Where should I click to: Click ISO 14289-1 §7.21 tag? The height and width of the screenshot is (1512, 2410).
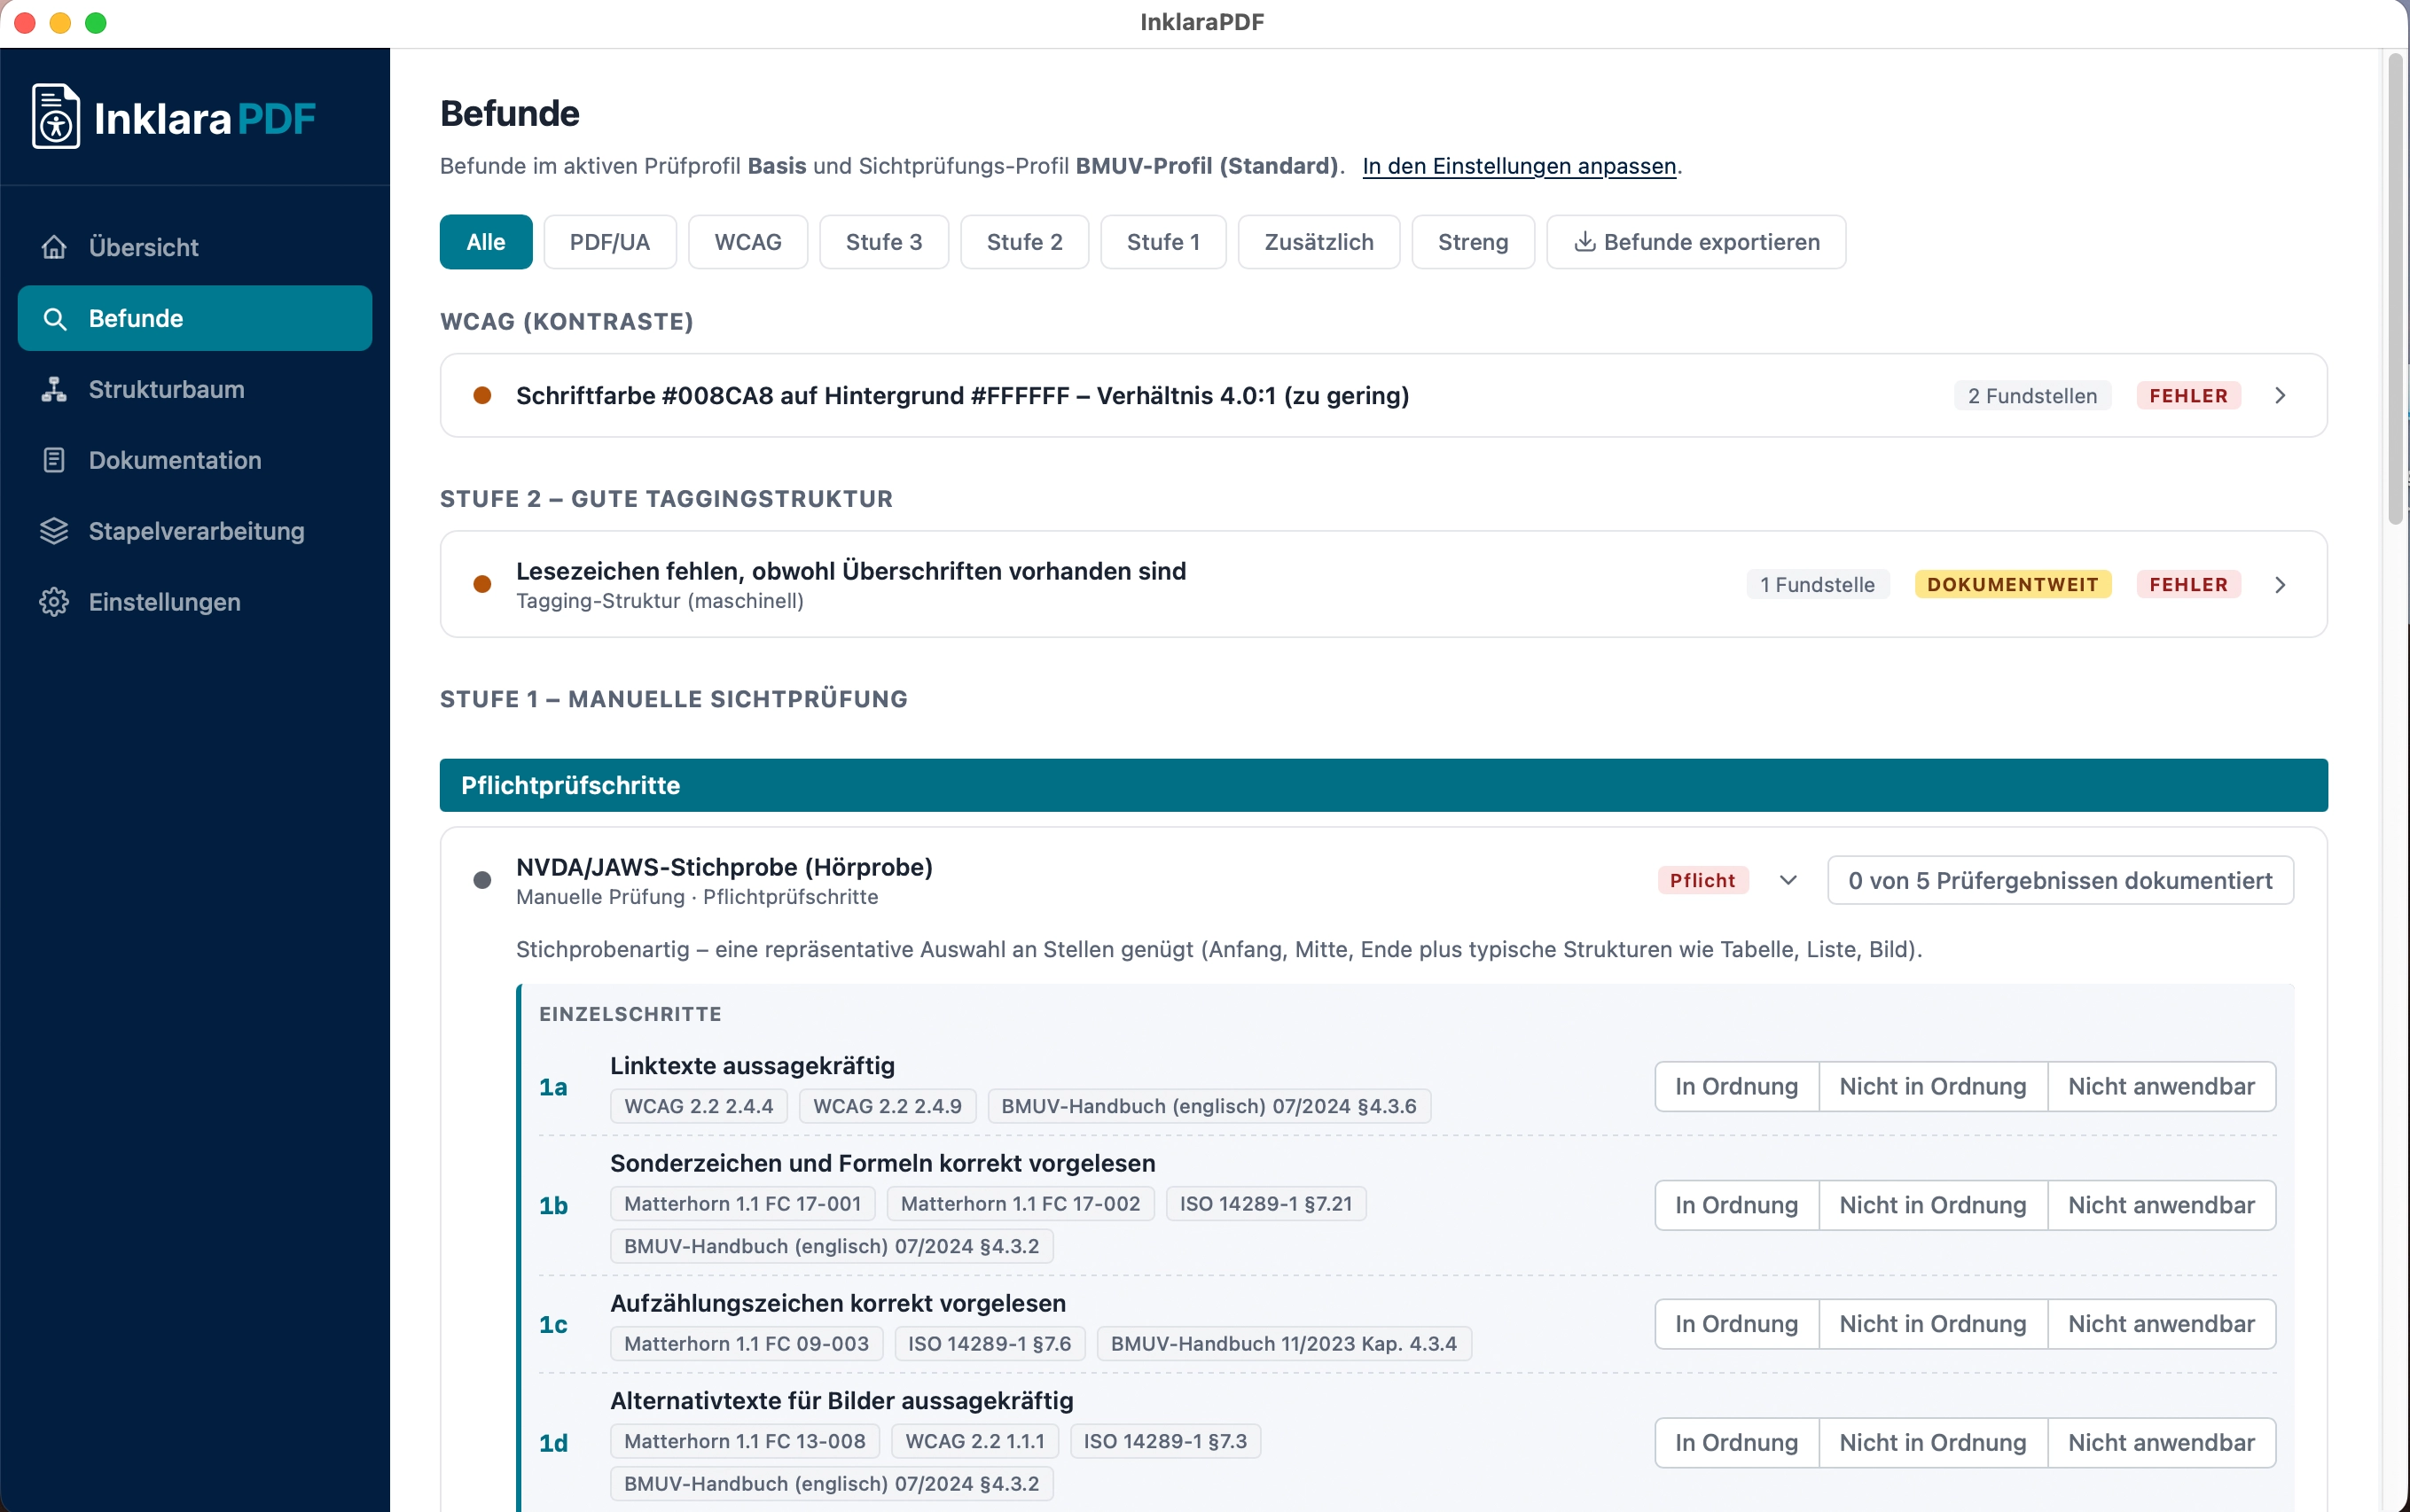pyautogui.click(x=1265, y=1204)
